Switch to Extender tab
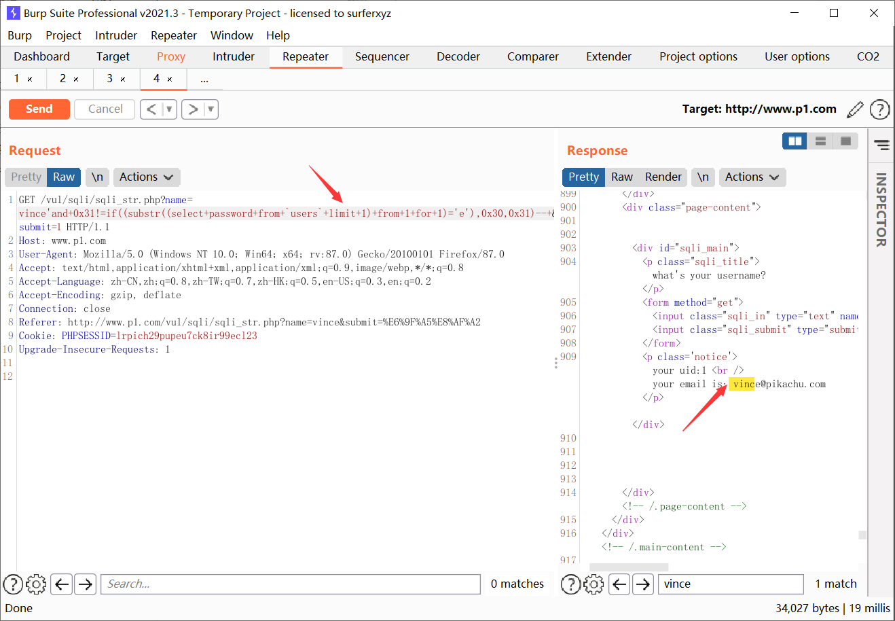This screenshot has height=621, width=895. [x=609, y=57]
